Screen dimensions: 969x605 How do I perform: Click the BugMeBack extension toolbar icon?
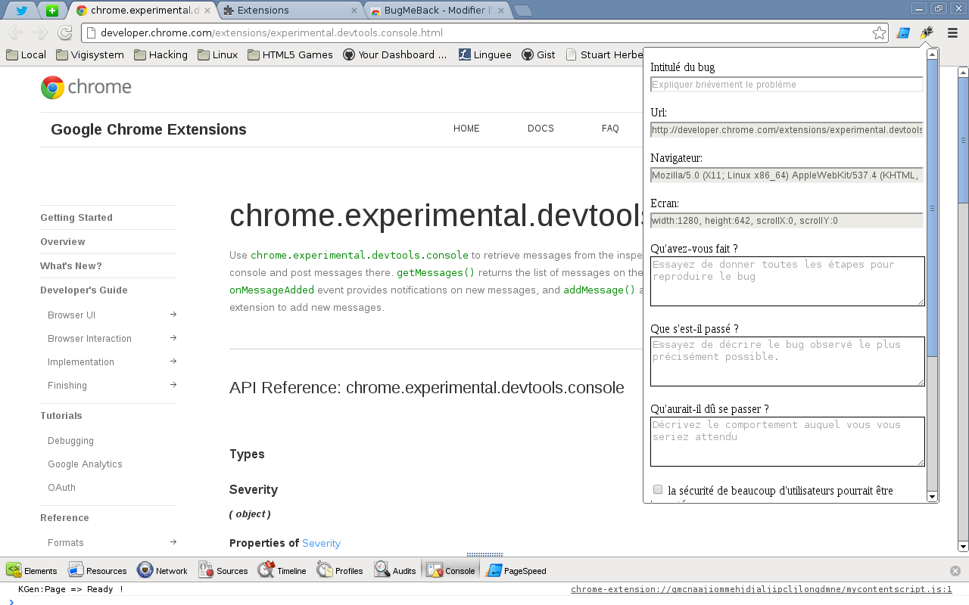tap(927, 33)
